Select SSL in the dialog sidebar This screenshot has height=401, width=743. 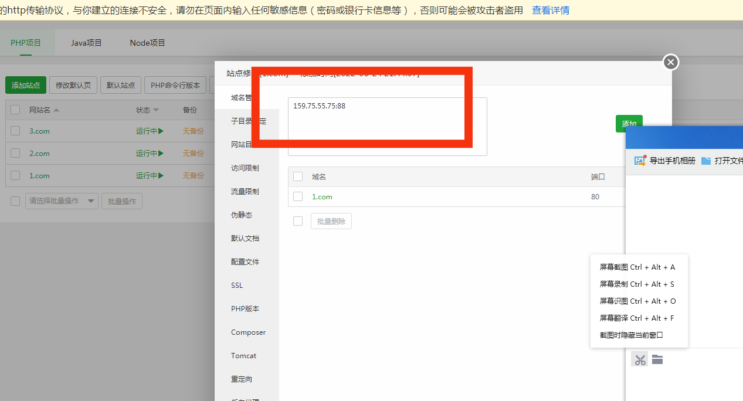[x=236, y=285]
